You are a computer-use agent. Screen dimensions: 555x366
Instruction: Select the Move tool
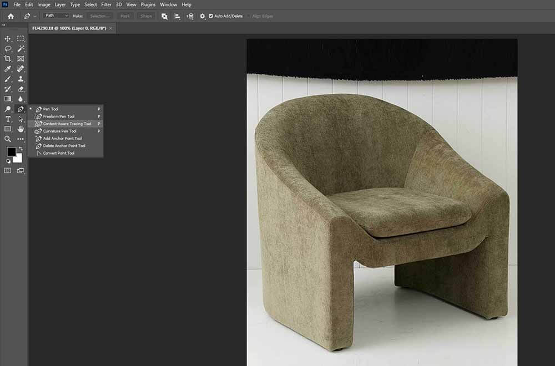[7, 39]
